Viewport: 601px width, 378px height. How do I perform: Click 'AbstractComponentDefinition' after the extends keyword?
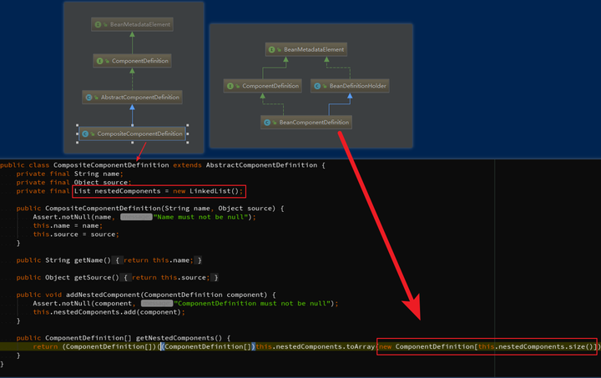261,165
